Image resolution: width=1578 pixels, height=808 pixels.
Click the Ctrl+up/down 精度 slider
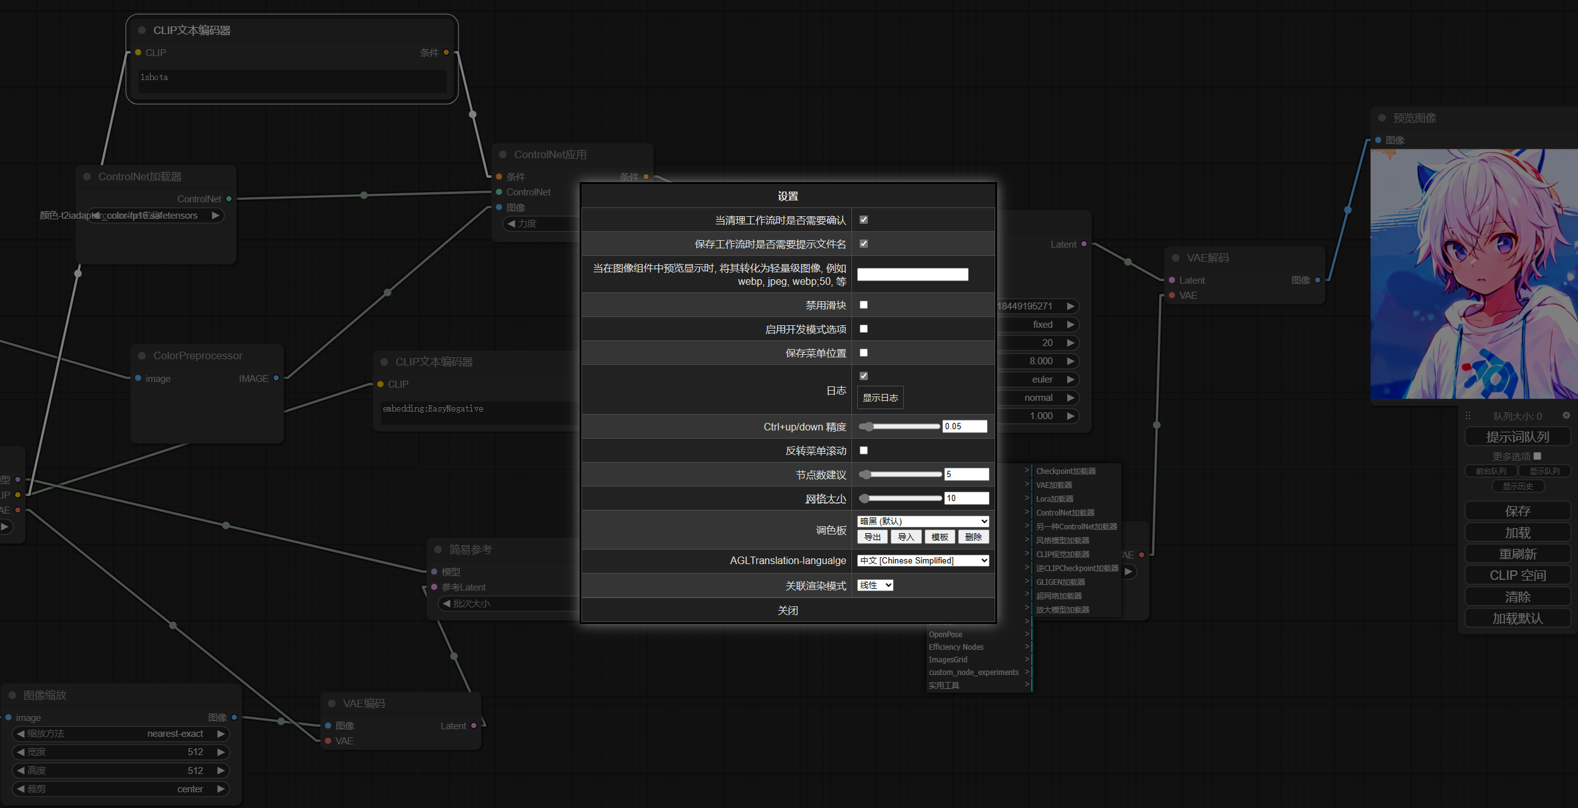coord(900,426)
